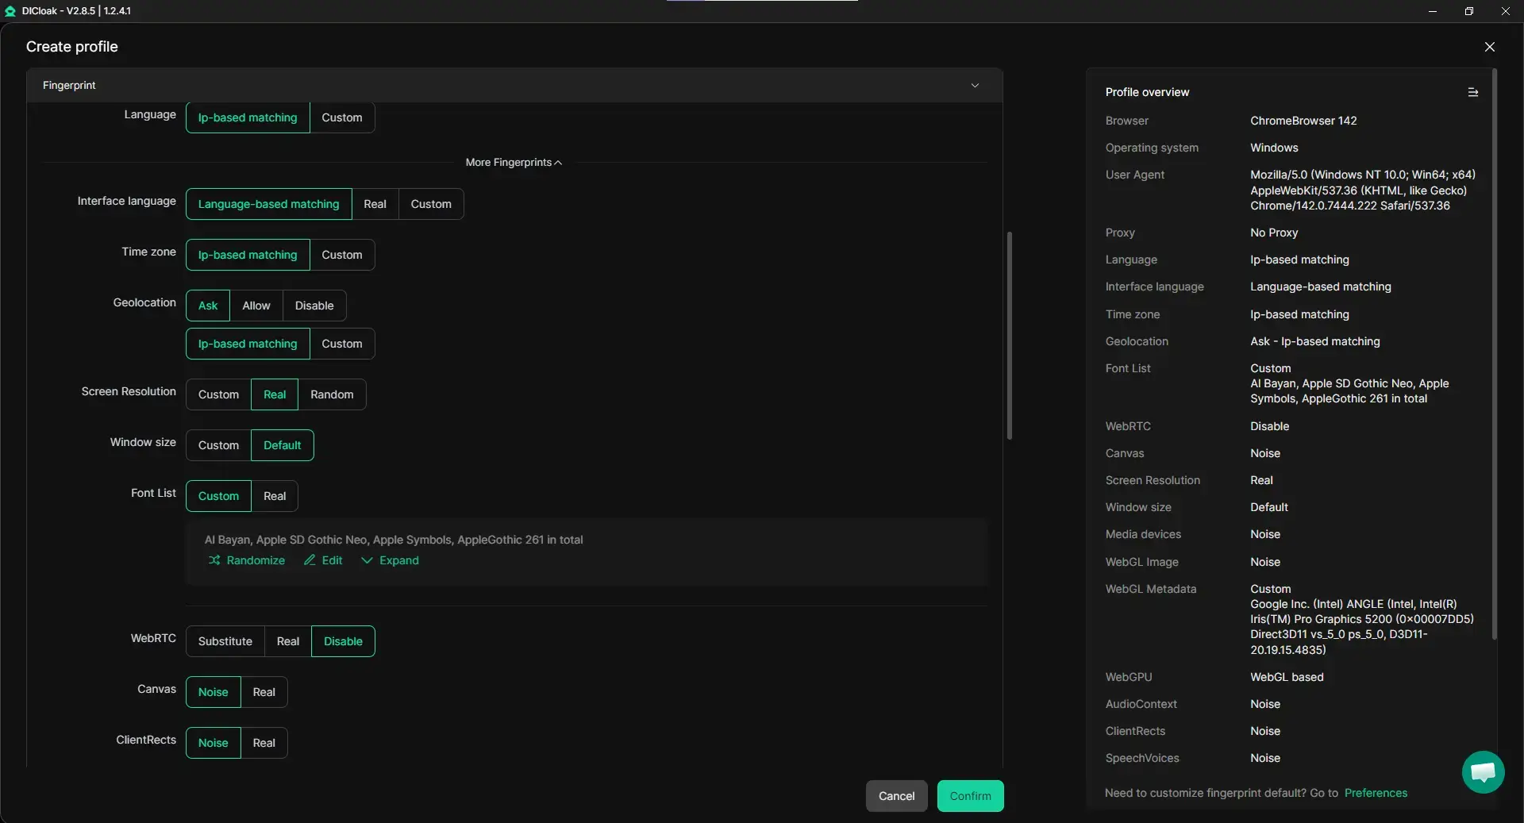Viewport: 1524px width, 823px height.
Task: Select Custom window size option
Action: click(x=218, y=445)
